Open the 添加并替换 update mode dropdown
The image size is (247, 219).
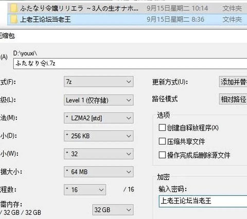233,82
